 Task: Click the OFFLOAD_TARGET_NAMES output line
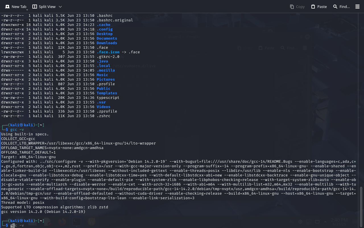tap(52, 148)
